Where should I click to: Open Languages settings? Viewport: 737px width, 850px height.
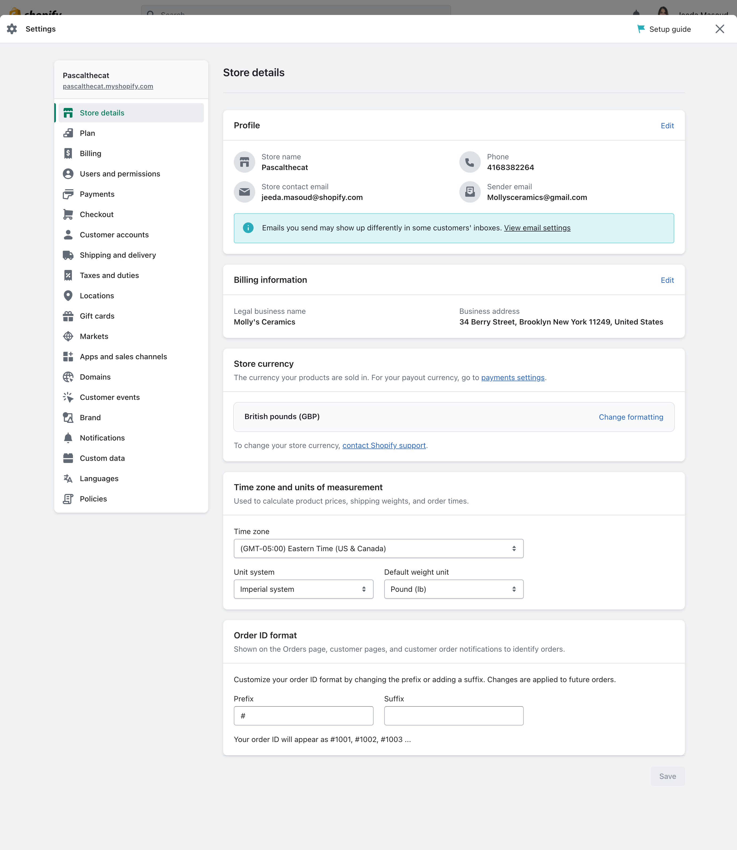(x=131, y=478)
